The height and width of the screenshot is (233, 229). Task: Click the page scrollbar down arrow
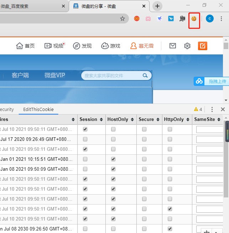tap(226, 100)
